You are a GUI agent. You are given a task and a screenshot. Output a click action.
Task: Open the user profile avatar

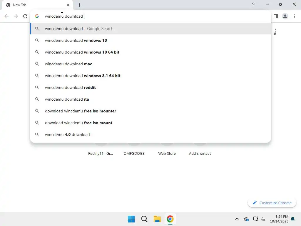(x=285, y=16)
